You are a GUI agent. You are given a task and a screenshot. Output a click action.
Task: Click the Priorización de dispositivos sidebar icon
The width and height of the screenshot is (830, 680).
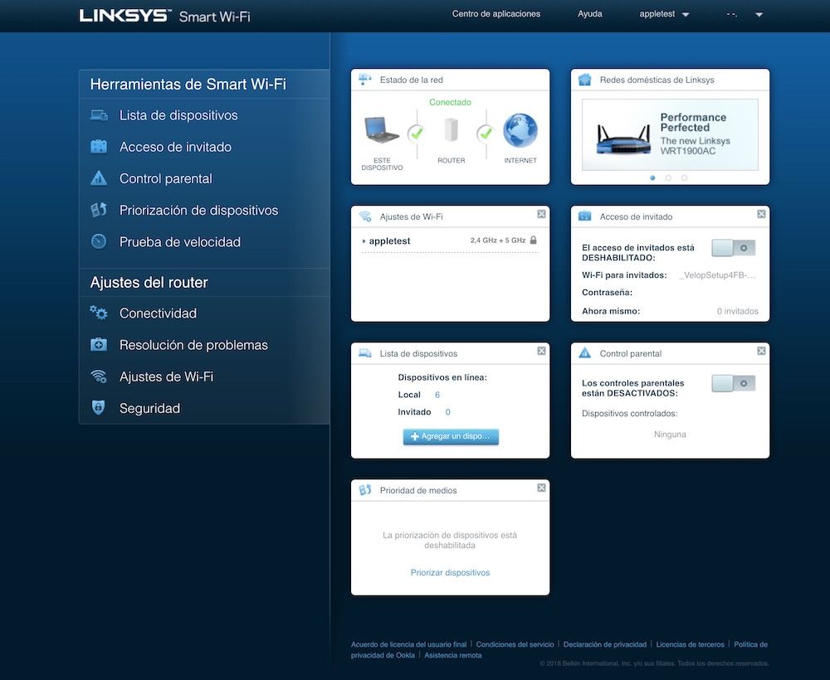[x=99, y=210]
